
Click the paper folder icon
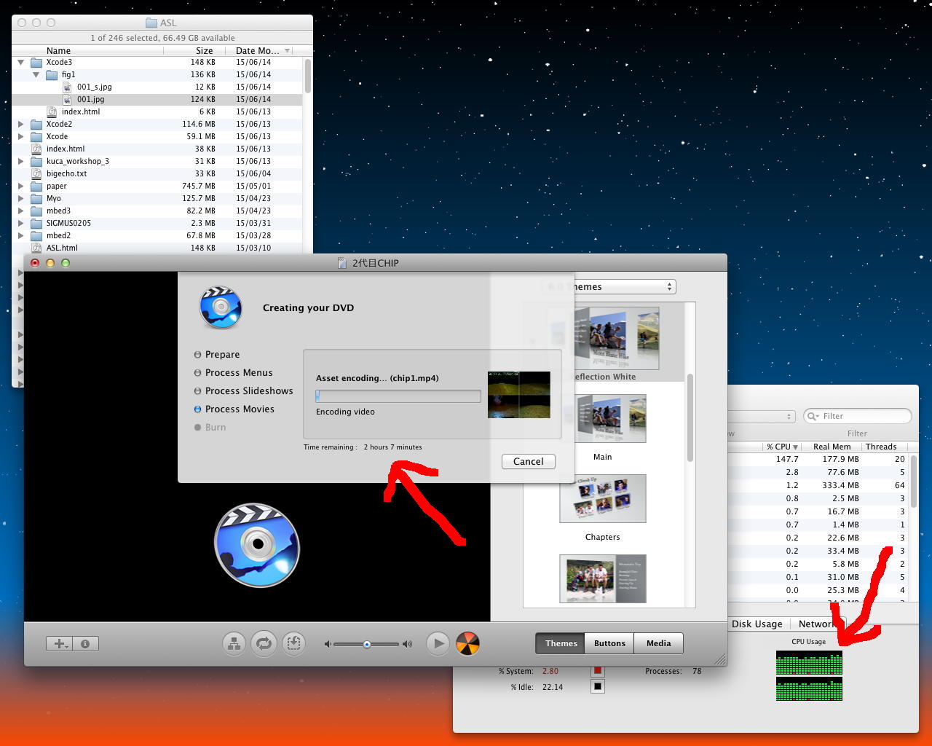[36, 186]
